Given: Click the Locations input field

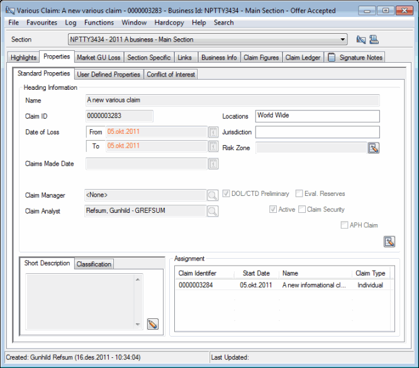Looking at the screenshot, I should (x=317, y=116).
